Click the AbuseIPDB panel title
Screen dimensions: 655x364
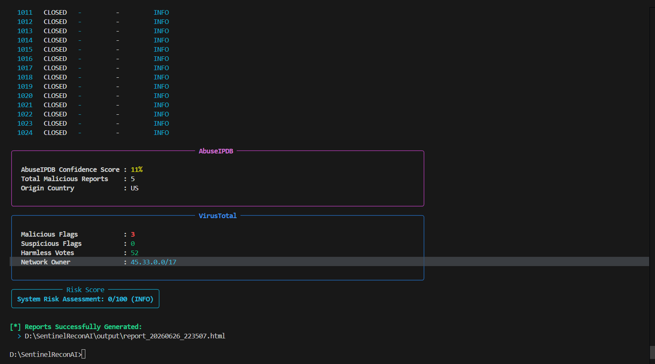point(216,151)
